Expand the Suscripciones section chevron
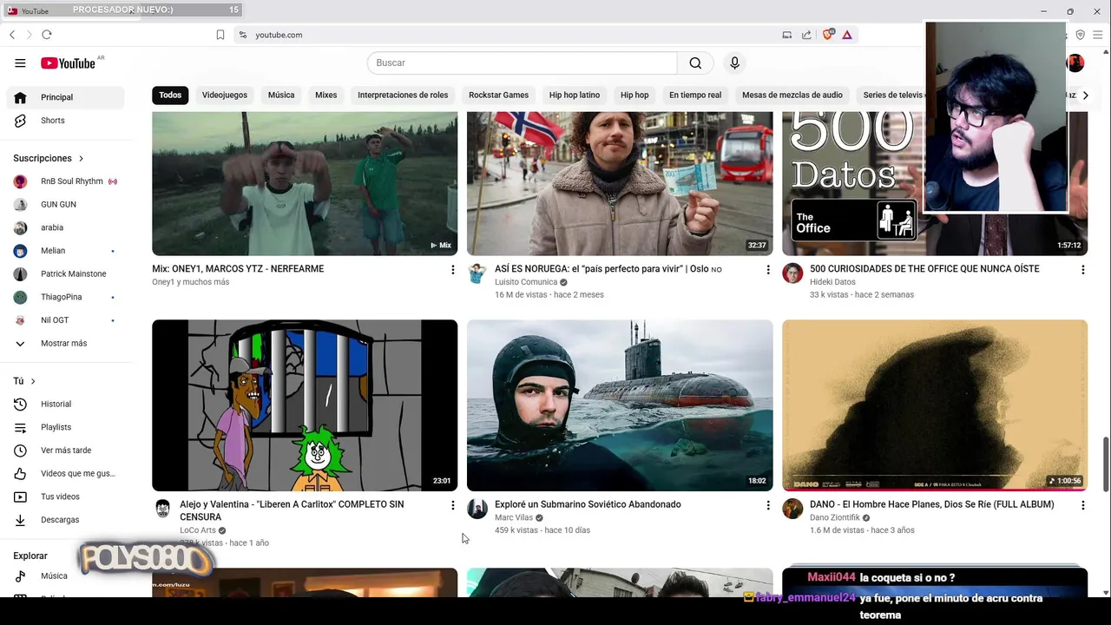The height and width of the screenshot is (625, 1111). (81, 158)
